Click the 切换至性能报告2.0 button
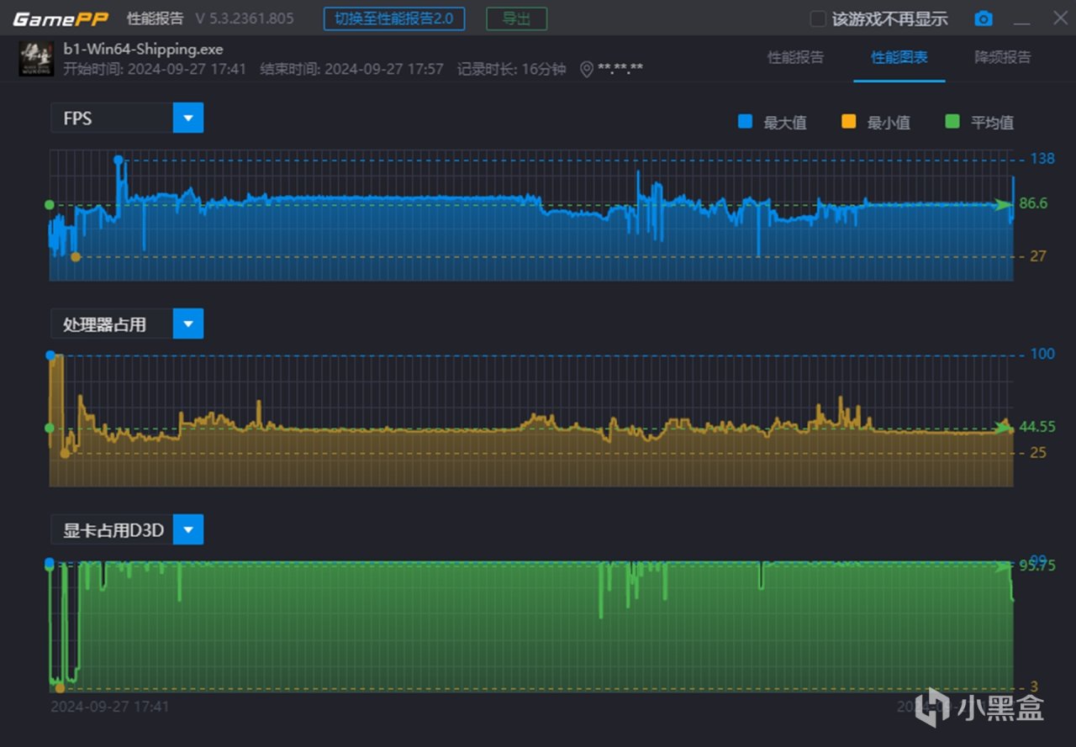The image size is (1076, 747). click(x=394, y=18)
